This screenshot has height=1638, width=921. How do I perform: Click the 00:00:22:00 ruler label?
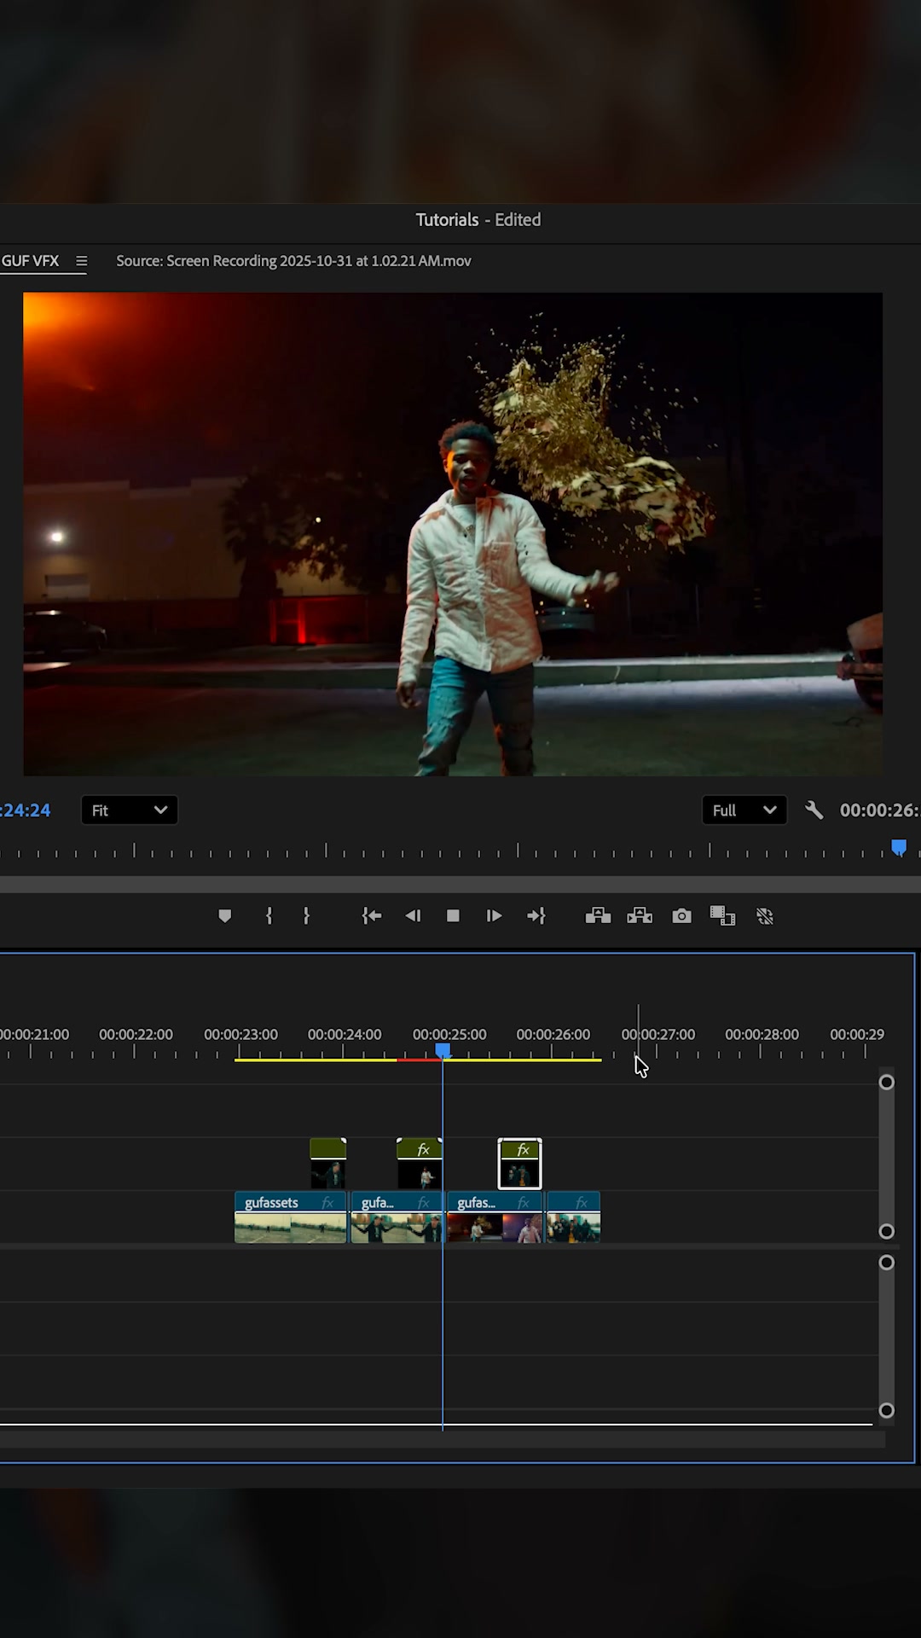(136, 1034)
